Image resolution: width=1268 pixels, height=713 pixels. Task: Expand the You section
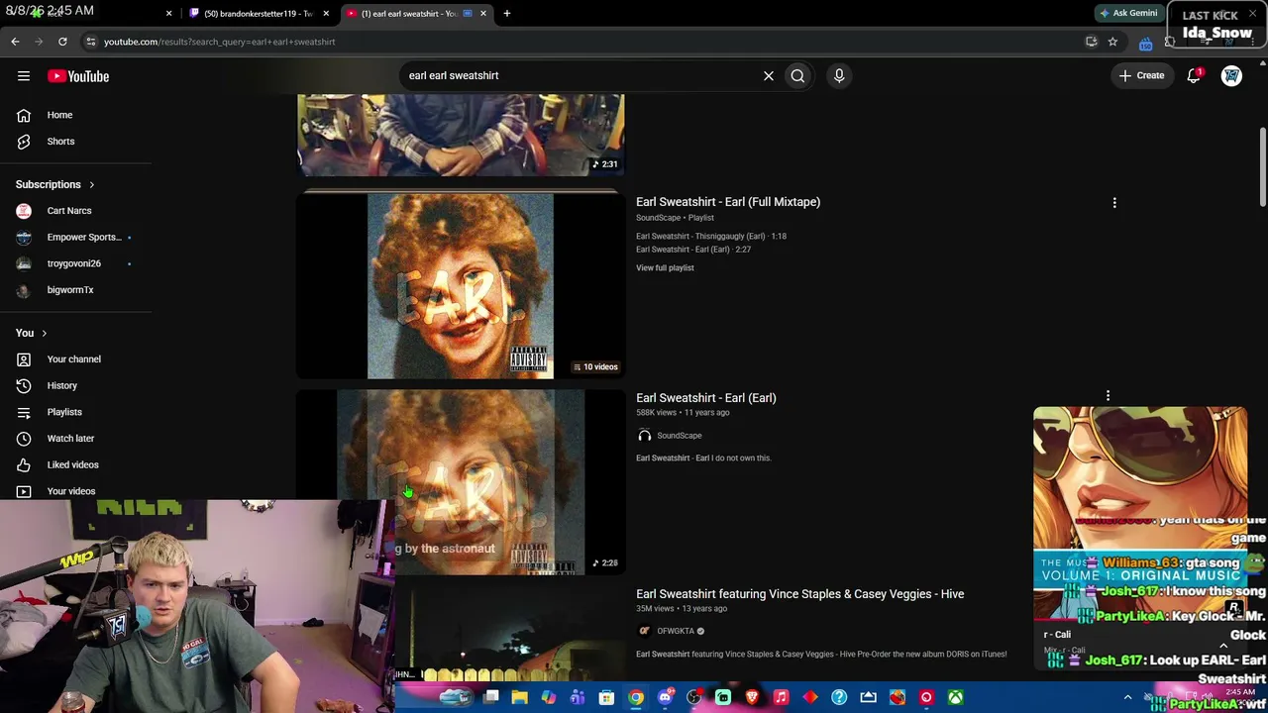tap(32, 333)
